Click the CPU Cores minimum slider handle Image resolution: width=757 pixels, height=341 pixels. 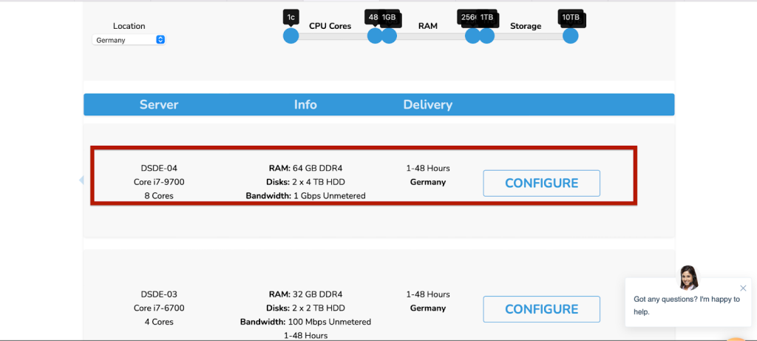(x=291, y=36)
